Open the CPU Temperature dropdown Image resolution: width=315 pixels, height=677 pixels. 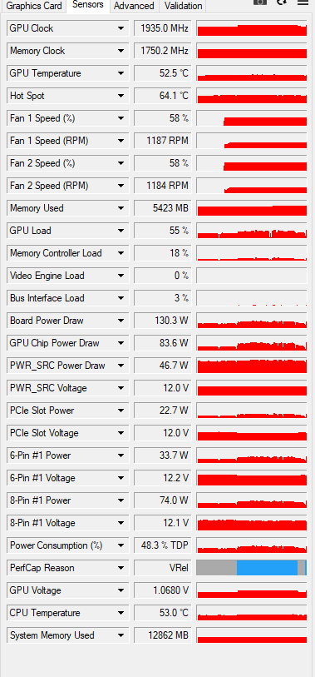coord(121,613)
